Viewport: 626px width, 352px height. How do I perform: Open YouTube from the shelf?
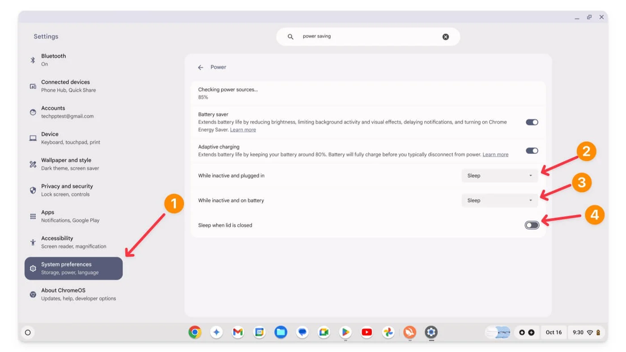pyautogui.click(x=366, y=332)
